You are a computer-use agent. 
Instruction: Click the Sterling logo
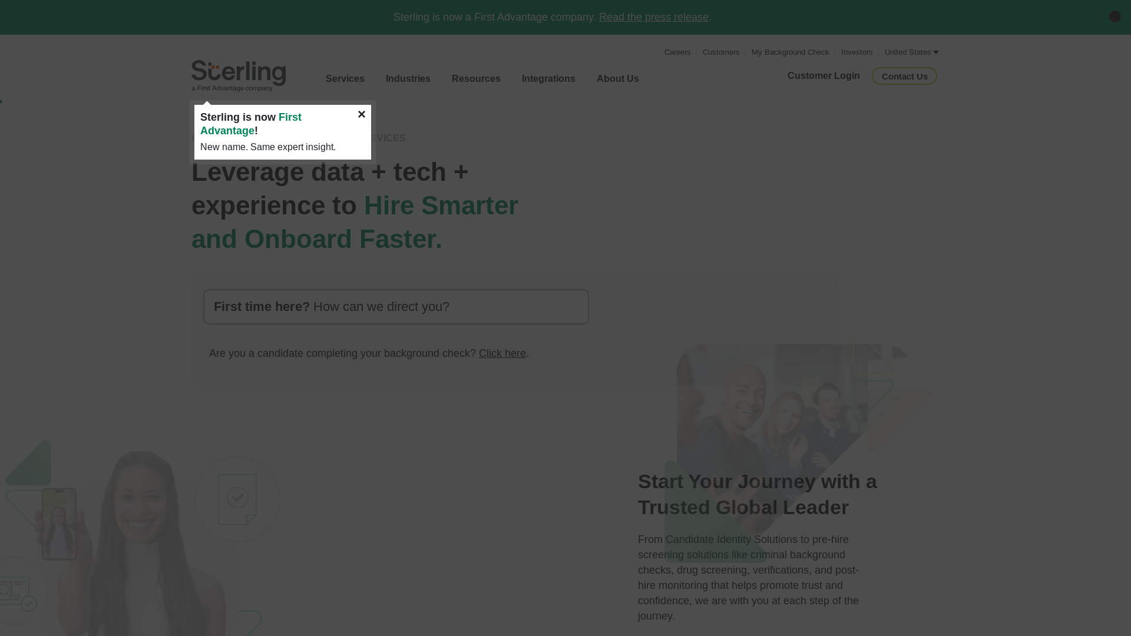[239, 76]
